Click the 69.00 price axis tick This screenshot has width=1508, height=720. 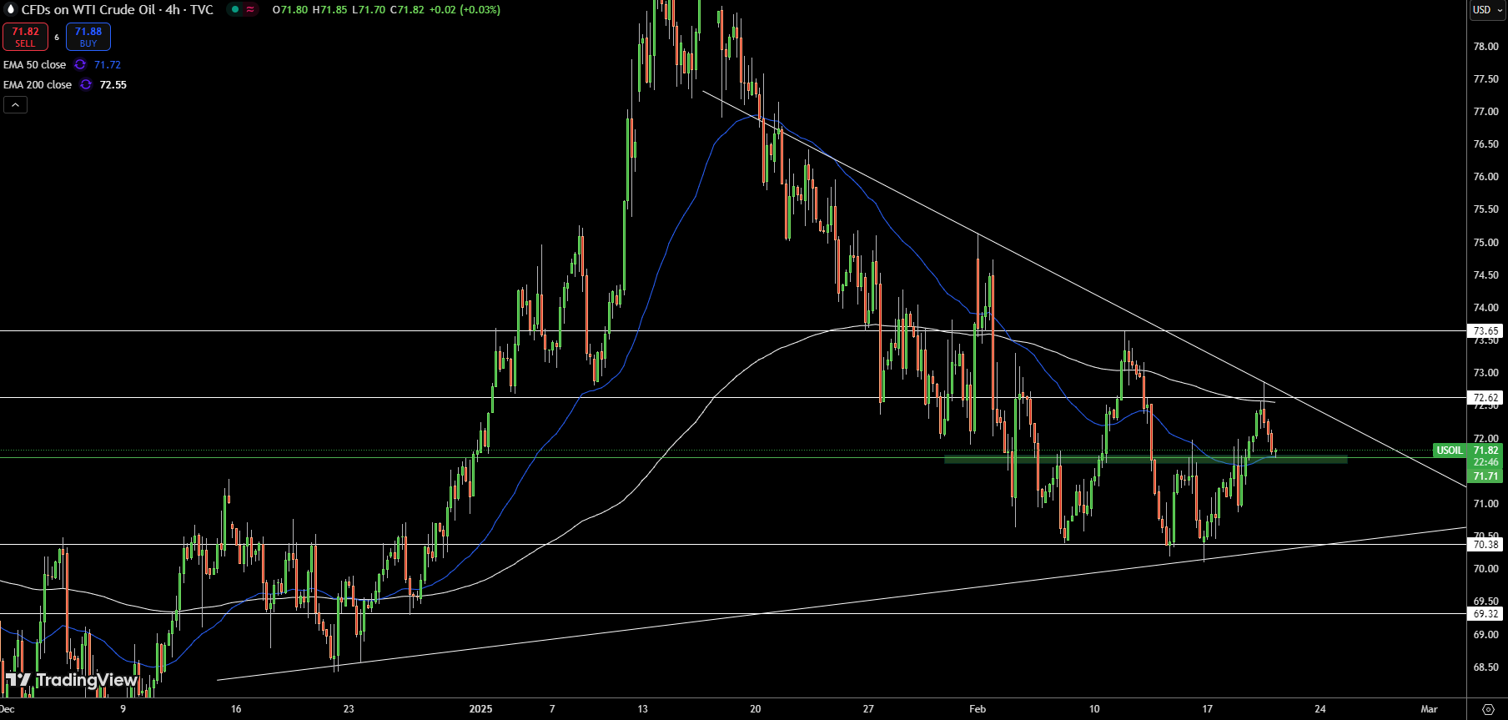pyautogui.click(x=1485, y=635)
